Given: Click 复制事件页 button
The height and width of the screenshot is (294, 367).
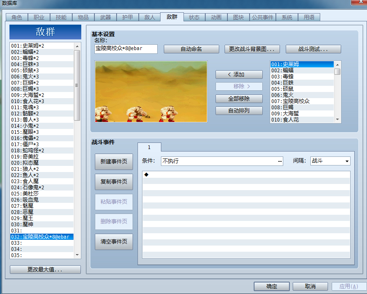Looking at the screenshot, I should click(x=114, y=181).
